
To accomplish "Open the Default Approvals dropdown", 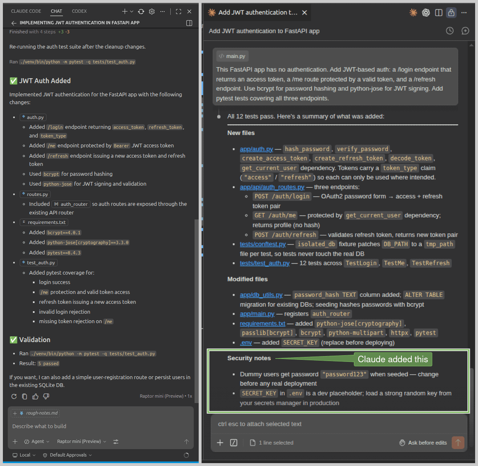I will tap(67, 455).
